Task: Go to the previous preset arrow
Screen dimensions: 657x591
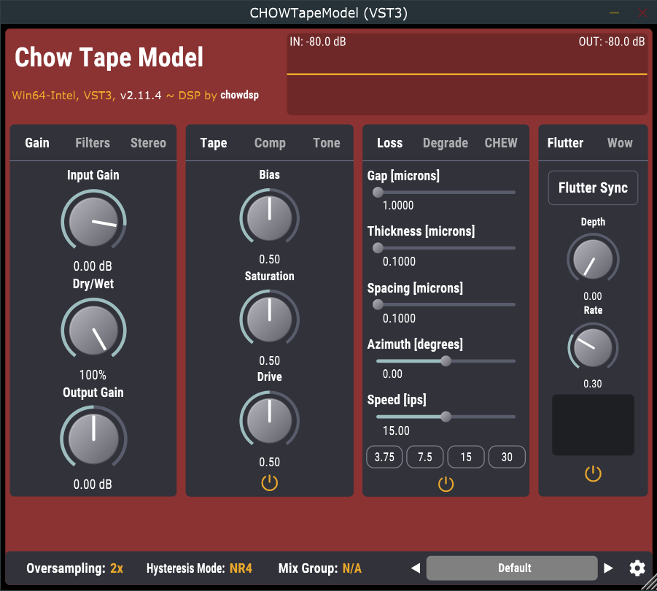Action: [x=416, y=568]
